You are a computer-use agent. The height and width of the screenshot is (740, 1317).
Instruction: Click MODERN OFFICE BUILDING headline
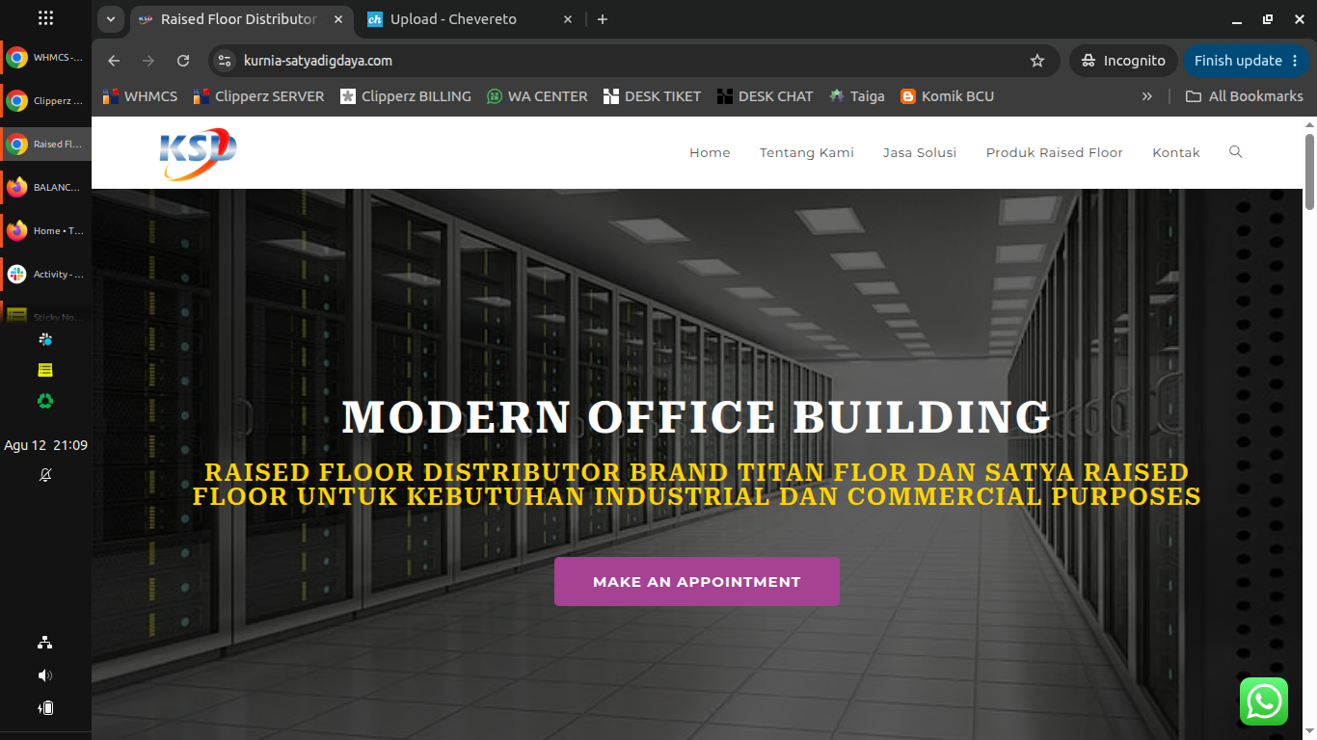(x=697, y=417)
